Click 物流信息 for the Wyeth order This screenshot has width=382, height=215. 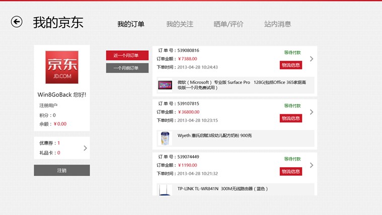[291, 118]
